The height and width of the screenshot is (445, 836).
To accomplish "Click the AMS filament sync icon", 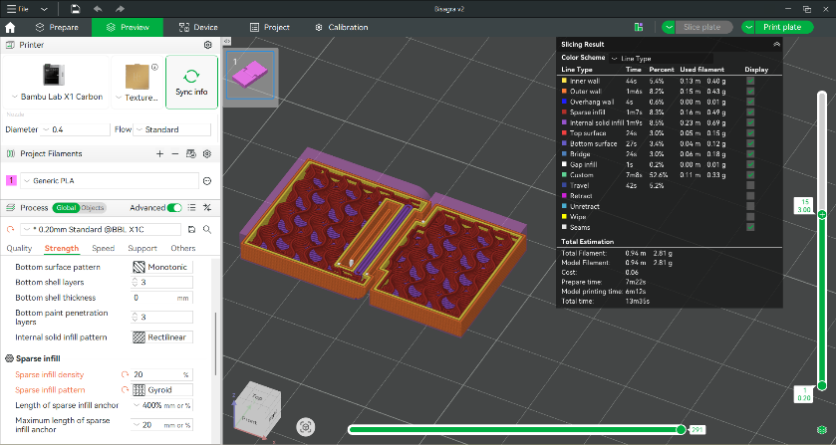I will 191,153.
